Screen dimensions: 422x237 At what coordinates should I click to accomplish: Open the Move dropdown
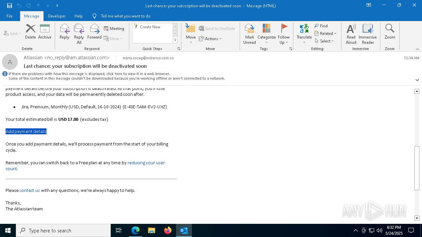pos(191,34)
